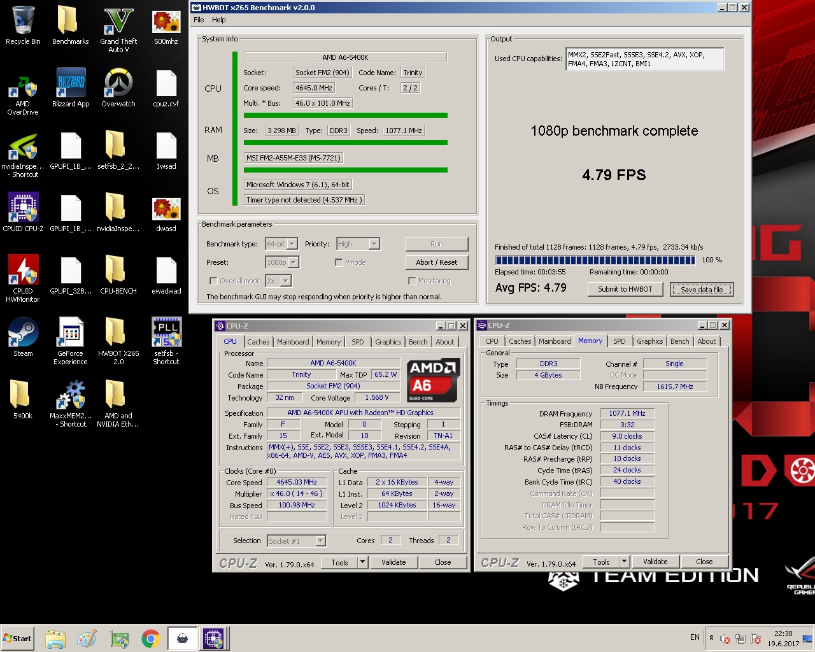Click Tools button in left CPU-Z
The image size is (815, 652).
click(340, 562)
